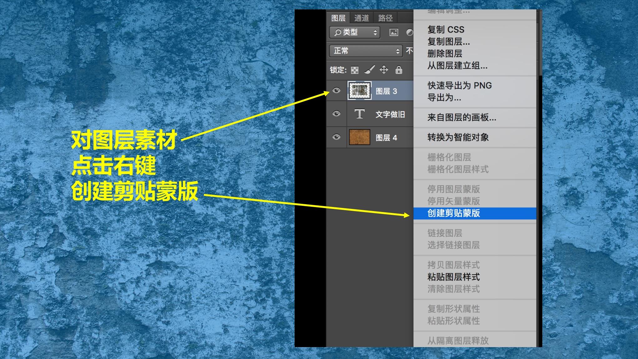Open the 正常 blend mode dropdown
This screenshot has width=638, height=359.
point(366,51)
